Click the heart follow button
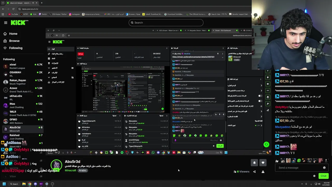The image size is (332, 187). (263, 163)
